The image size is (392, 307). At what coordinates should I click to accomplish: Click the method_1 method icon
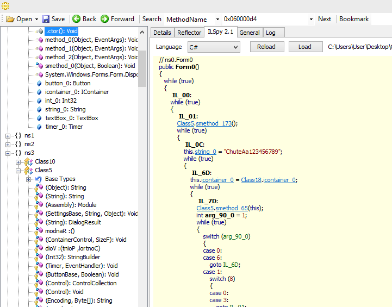pos(40,48)
